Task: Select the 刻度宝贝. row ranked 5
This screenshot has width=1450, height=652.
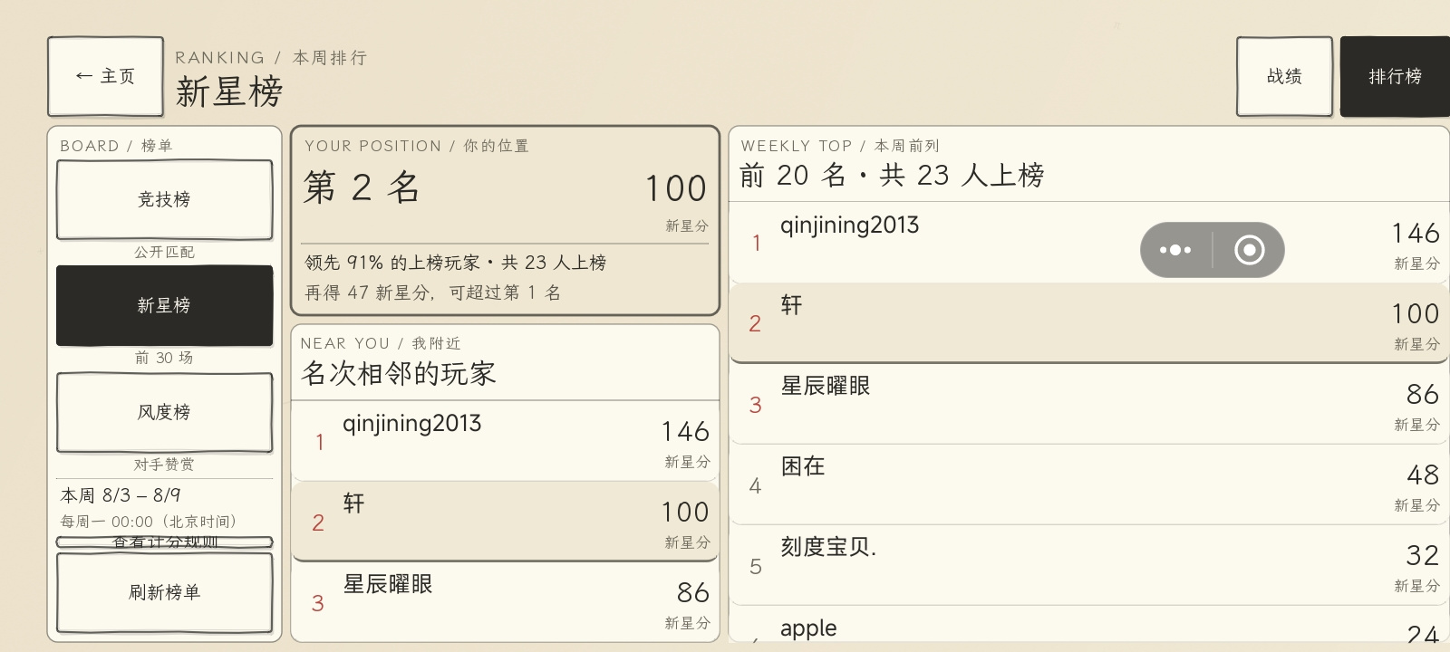Action: tap(1088, 565)
